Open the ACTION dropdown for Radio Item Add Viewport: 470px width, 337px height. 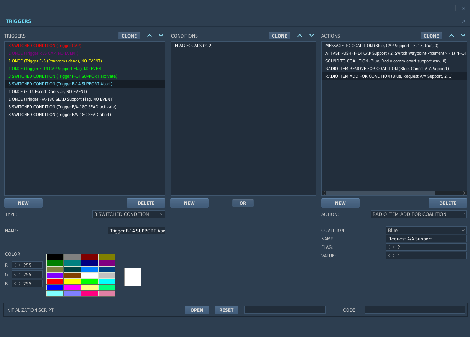point(419,214)
